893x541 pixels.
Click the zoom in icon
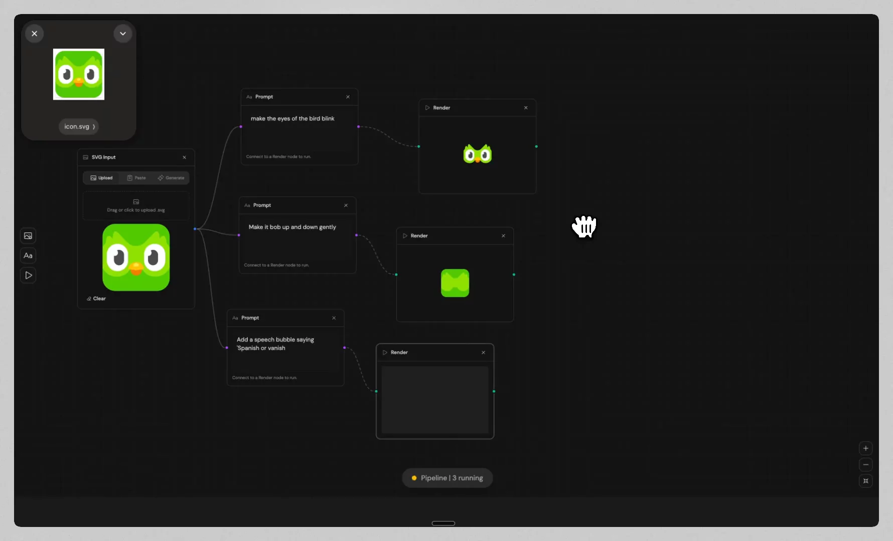click(x=865, y=448)
